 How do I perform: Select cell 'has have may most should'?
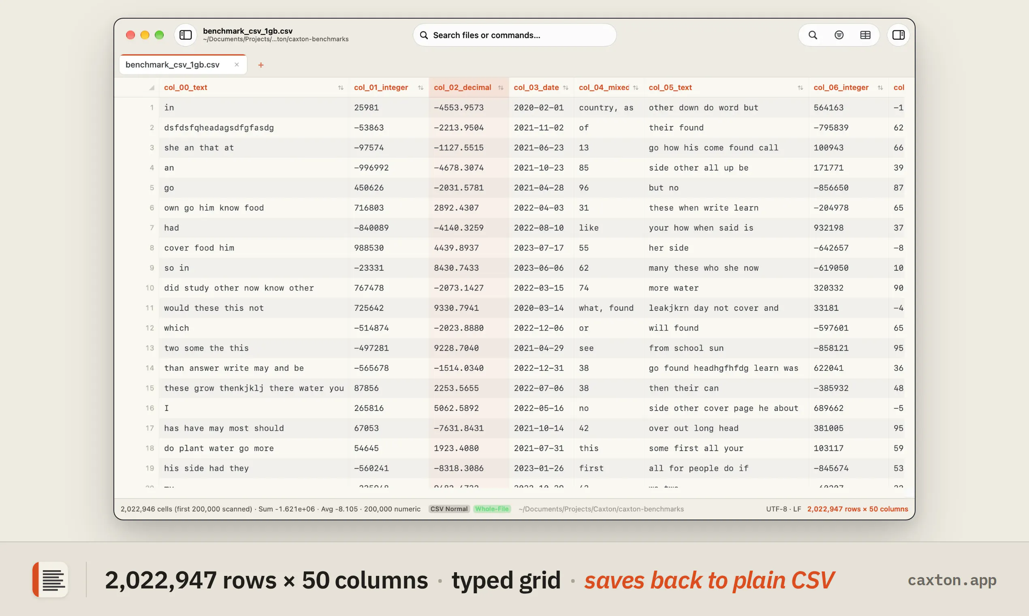254,428
